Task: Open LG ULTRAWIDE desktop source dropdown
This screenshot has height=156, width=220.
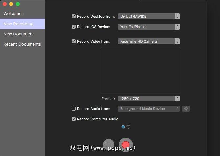Action: [148, 16]
